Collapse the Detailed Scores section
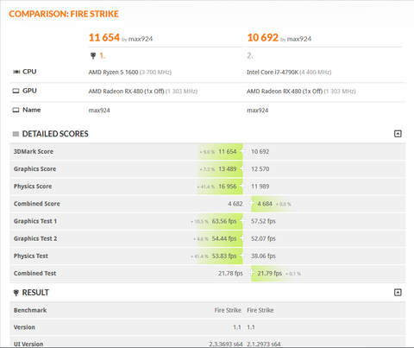The image size is (414, 348). coord(398,134)
